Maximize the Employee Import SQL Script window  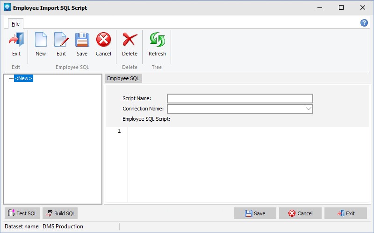341,7
